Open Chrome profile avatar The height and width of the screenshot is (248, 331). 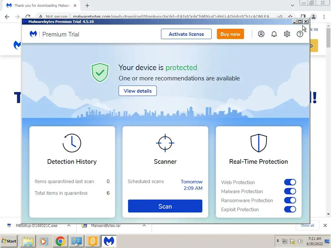click(314, 17)
